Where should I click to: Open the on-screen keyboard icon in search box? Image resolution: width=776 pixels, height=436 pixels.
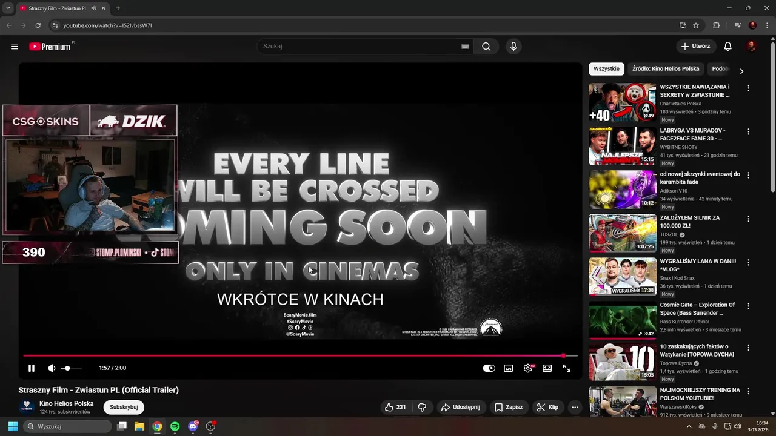click(x=465, y=47)
